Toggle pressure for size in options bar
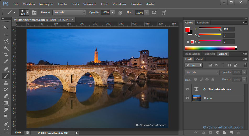The width and height of the screenshot is (249, 136). click(x=164, y=13)
